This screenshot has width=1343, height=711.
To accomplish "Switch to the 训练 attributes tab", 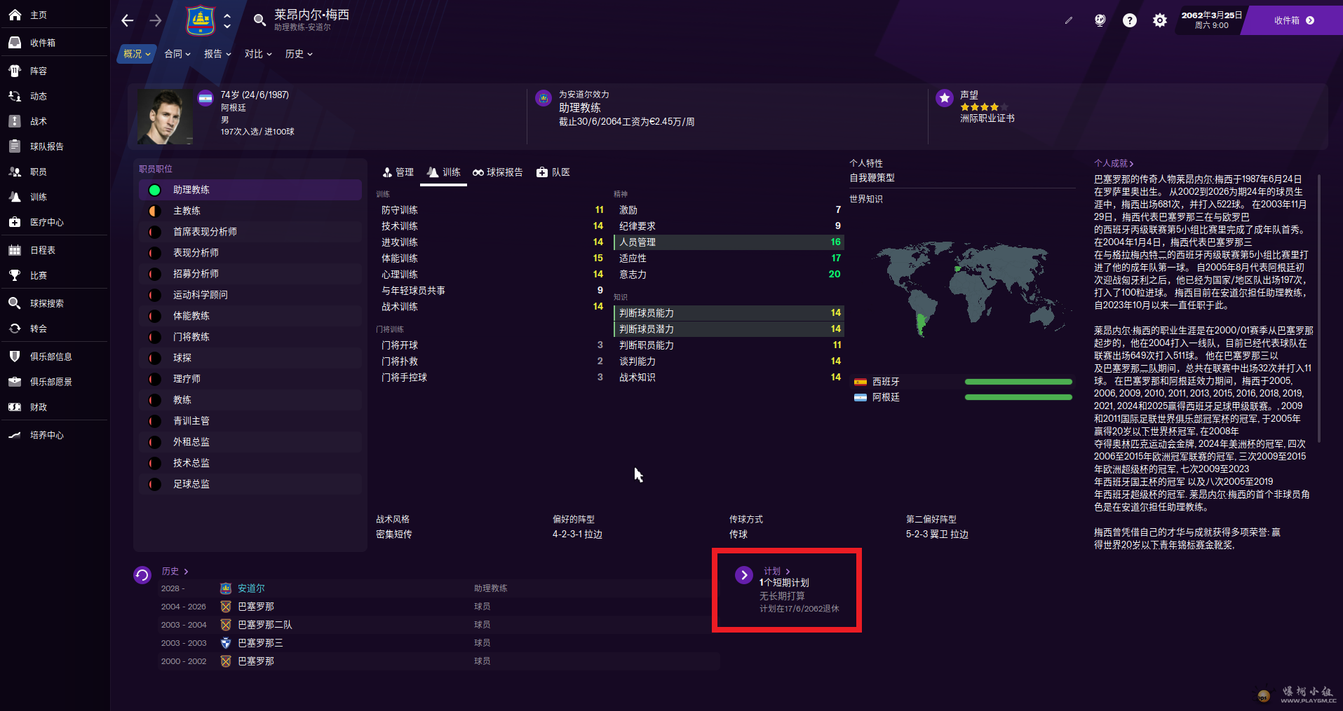I will (443, 172).
